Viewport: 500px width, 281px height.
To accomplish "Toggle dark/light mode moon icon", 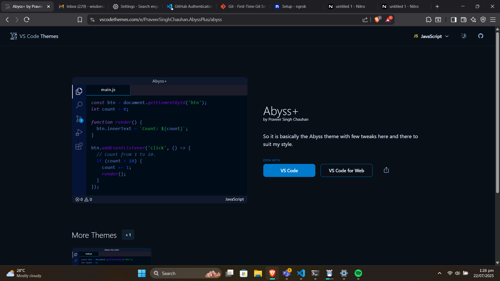I will (464, 36).
